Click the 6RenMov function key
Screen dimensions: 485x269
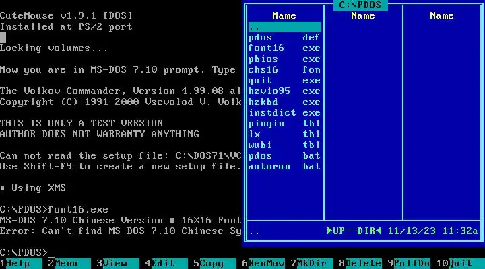[263, 264]
